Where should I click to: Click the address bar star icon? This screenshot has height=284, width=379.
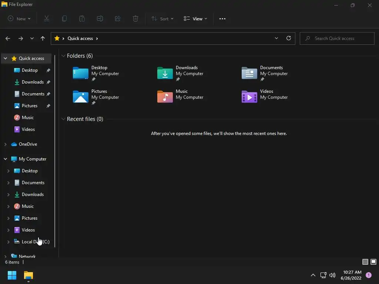click(x=57, y=38)
